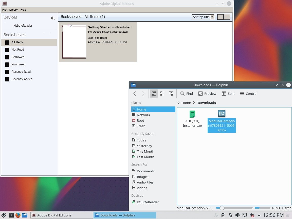This screenshot has width=292, height=219.
Task: Launch Firefox from the taskbar
Action: (x=18, y=215)
